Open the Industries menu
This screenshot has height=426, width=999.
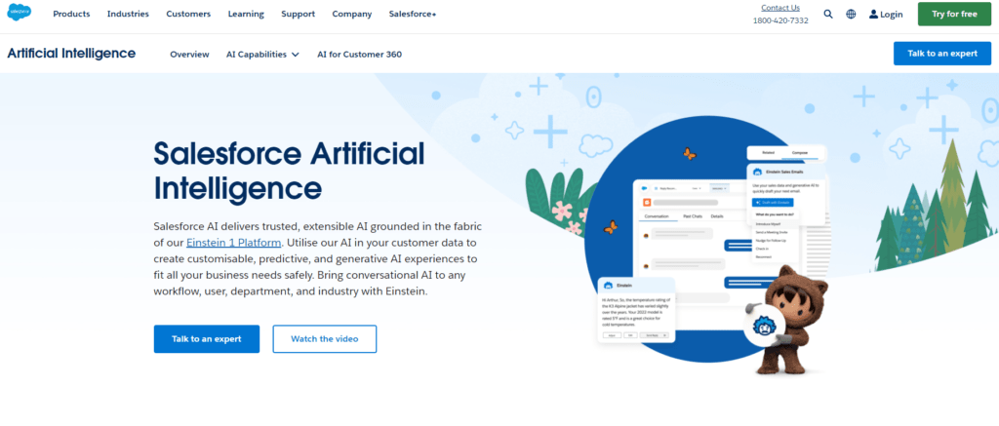point(128,15)
